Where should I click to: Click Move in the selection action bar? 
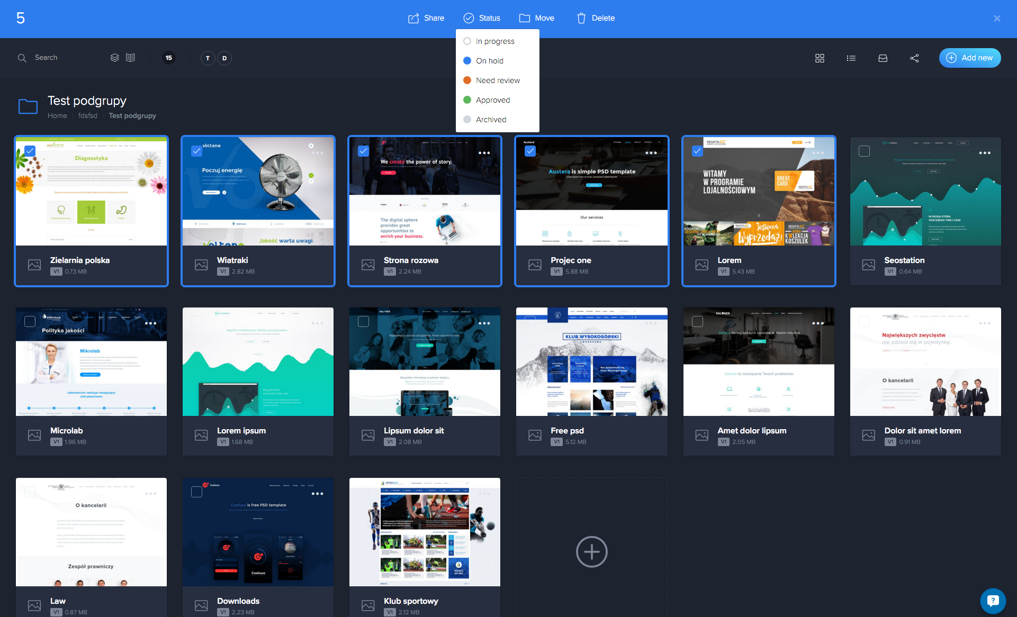click(536, 18)
